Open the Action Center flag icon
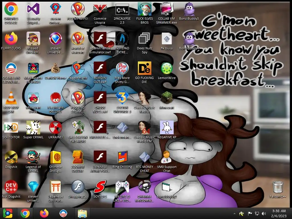 (250, 213)
